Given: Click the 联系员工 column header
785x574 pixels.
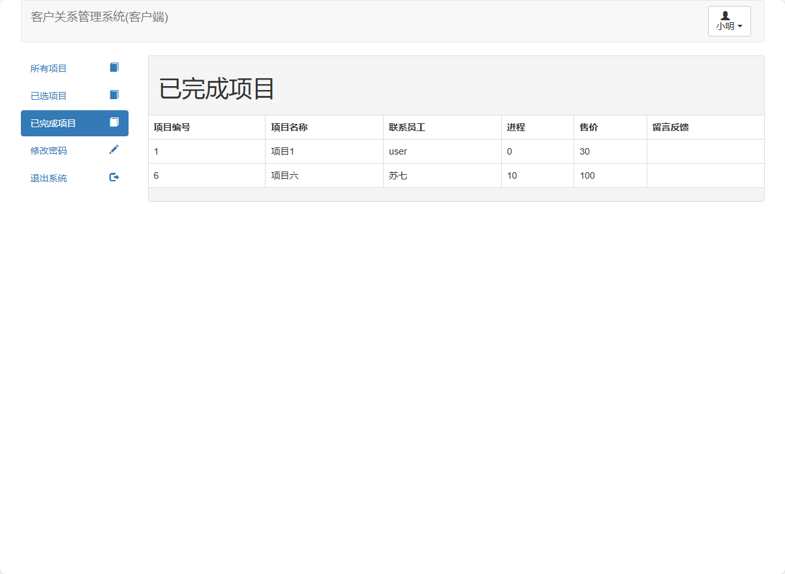Looking at the screenshot, I should (x=405, y=127).
